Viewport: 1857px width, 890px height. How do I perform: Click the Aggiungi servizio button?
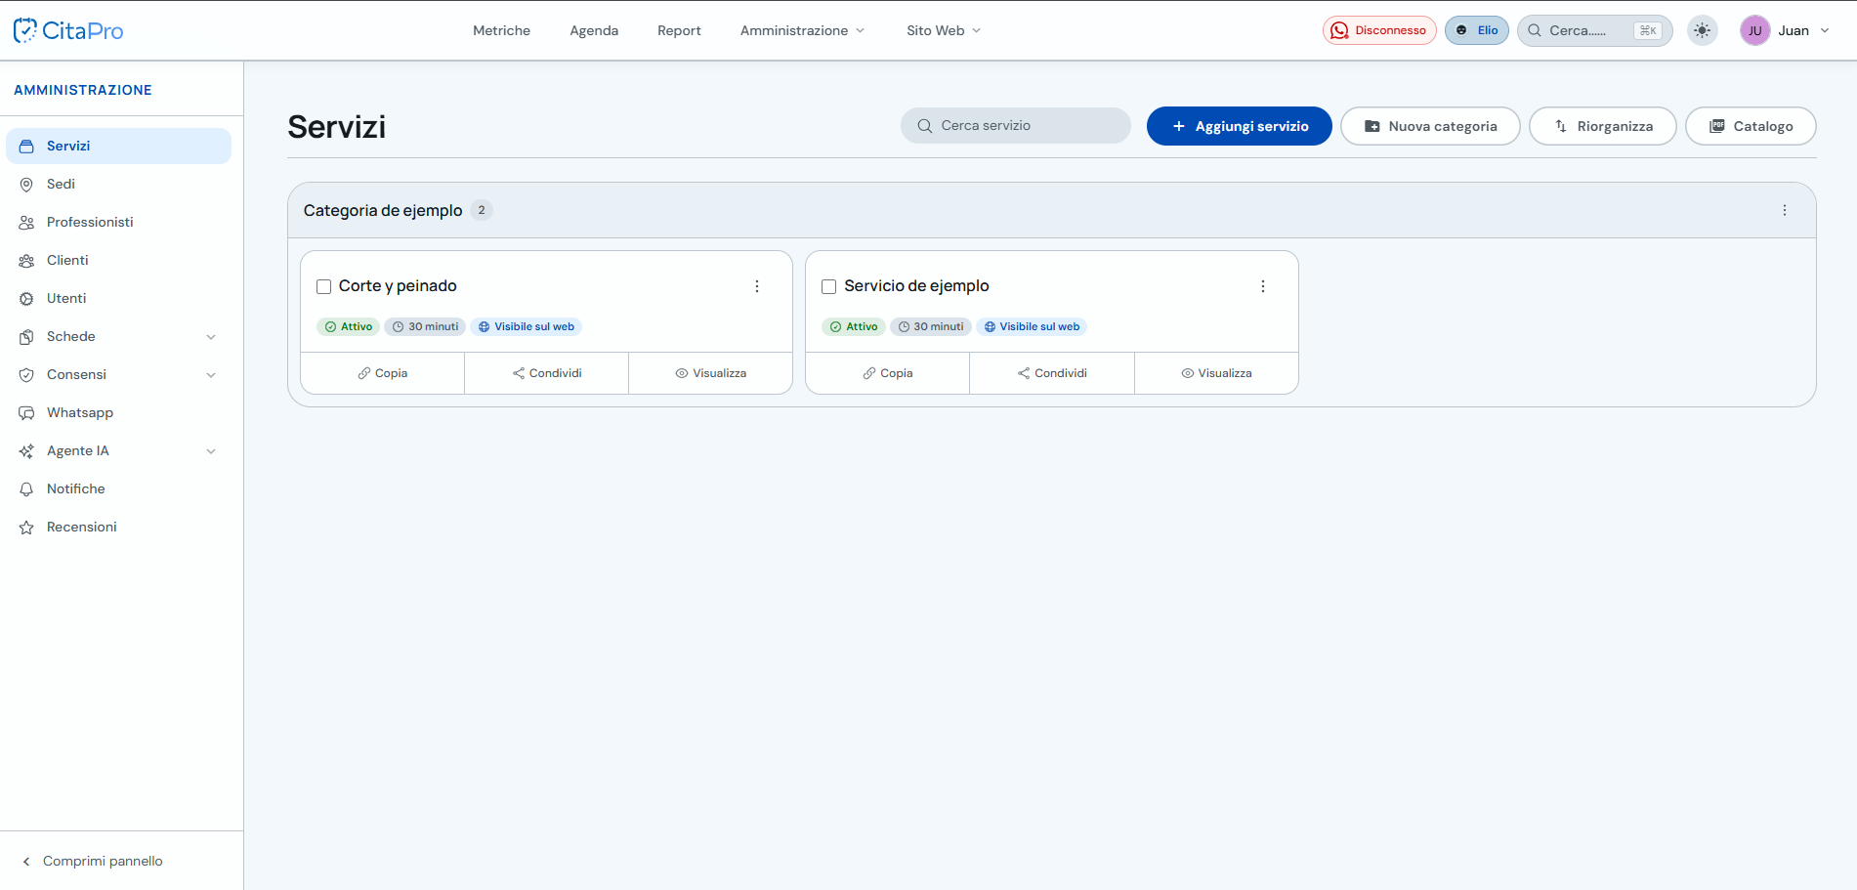click(1240, 126)
